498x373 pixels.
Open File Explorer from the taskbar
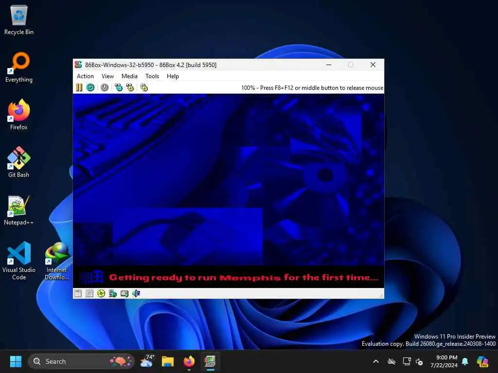pyautogui.click(x=168, y=361)
